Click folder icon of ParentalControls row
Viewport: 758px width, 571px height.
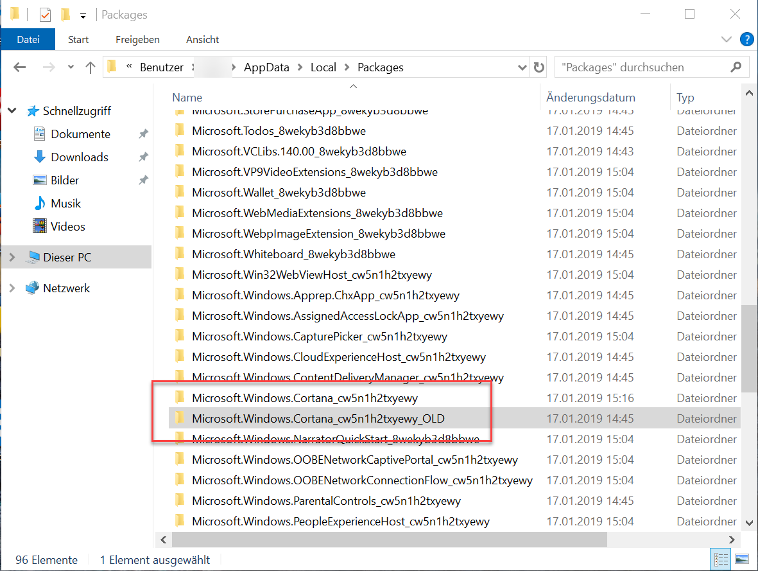180,500
